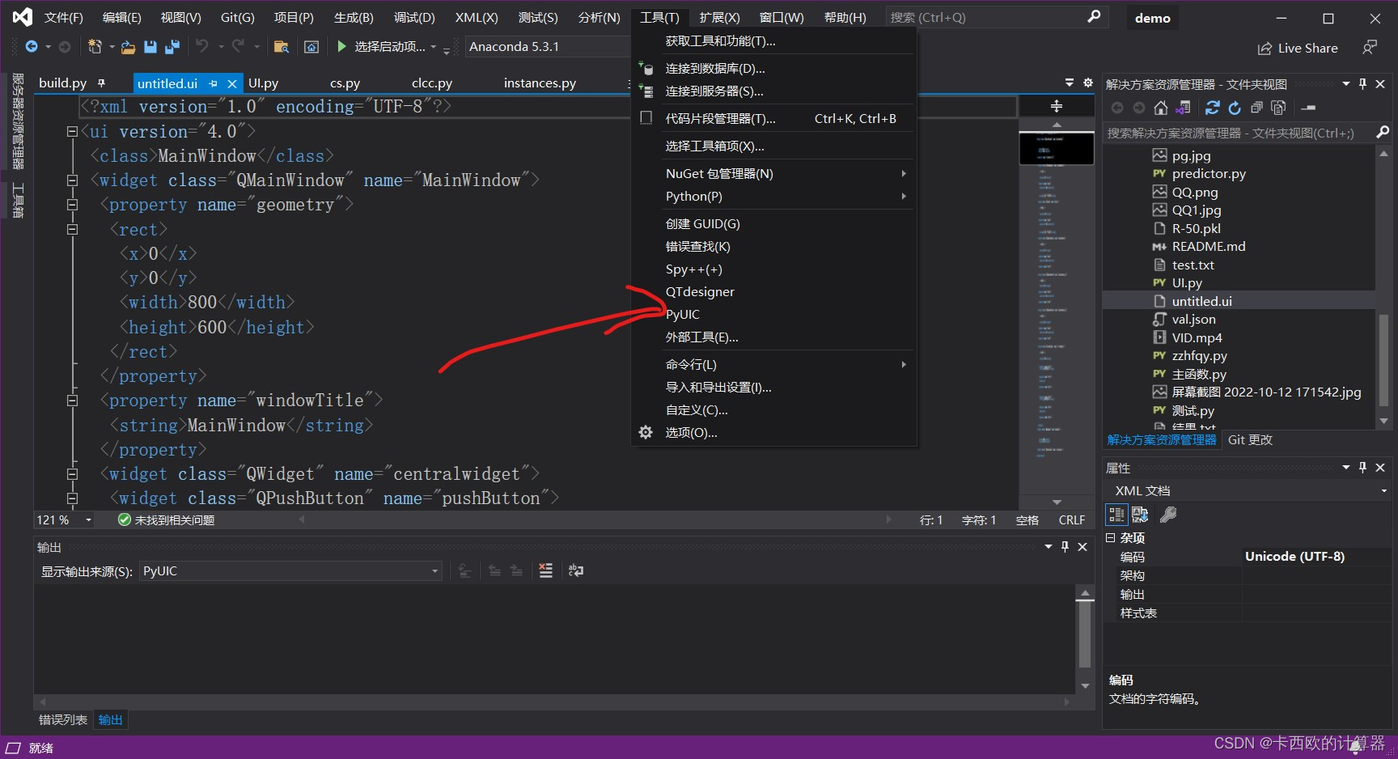Click the Home icon in Solution Explorer
Image resolution: width=1398 pixels, height=759 pixels.
click(1161, 108)
